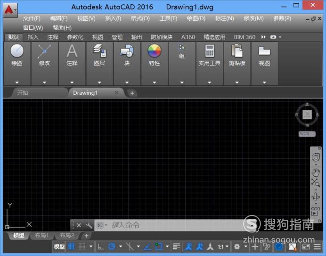Click the ViewCube 上 (Top) face
The height and width of the screenshot is (256, 326).
tap(307, 115)
